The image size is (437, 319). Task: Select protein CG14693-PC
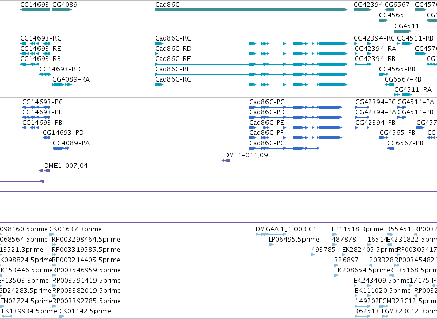36,107
